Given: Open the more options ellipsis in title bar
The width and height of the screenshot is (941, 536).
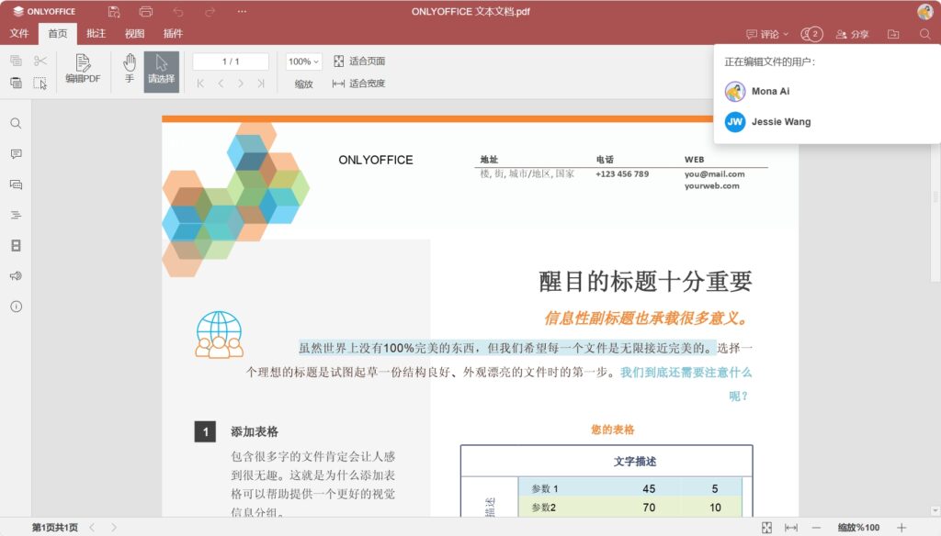Looking at the screenshot, I should 242,11.
